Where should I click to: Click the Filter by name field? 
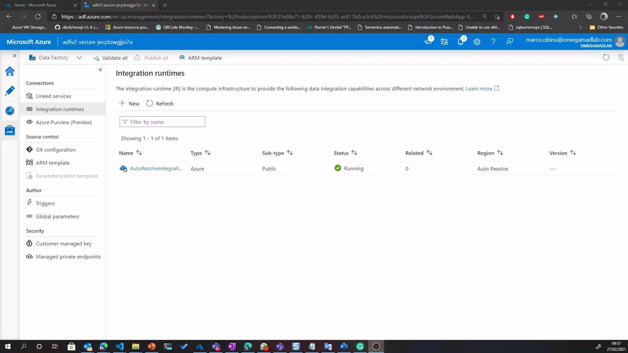click(162, 122)
